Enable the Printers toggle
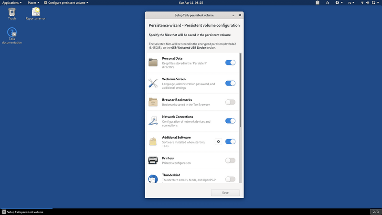This screenshot has height=215, width=382. click(230, 161)
